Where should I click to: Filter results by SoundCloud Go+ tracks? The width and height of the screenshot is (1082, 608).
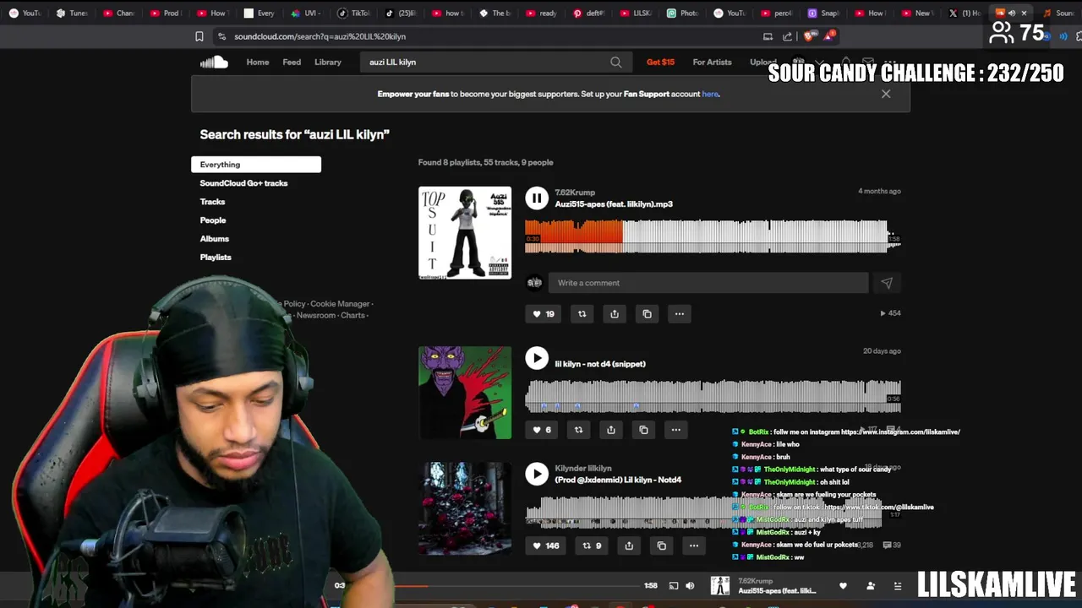(243, 183)
